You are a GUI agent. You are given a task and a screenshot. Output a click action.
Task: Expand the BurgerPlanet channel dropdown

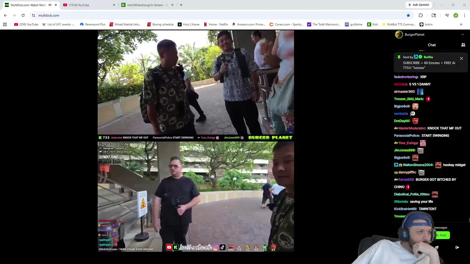[x=462, y=34]
